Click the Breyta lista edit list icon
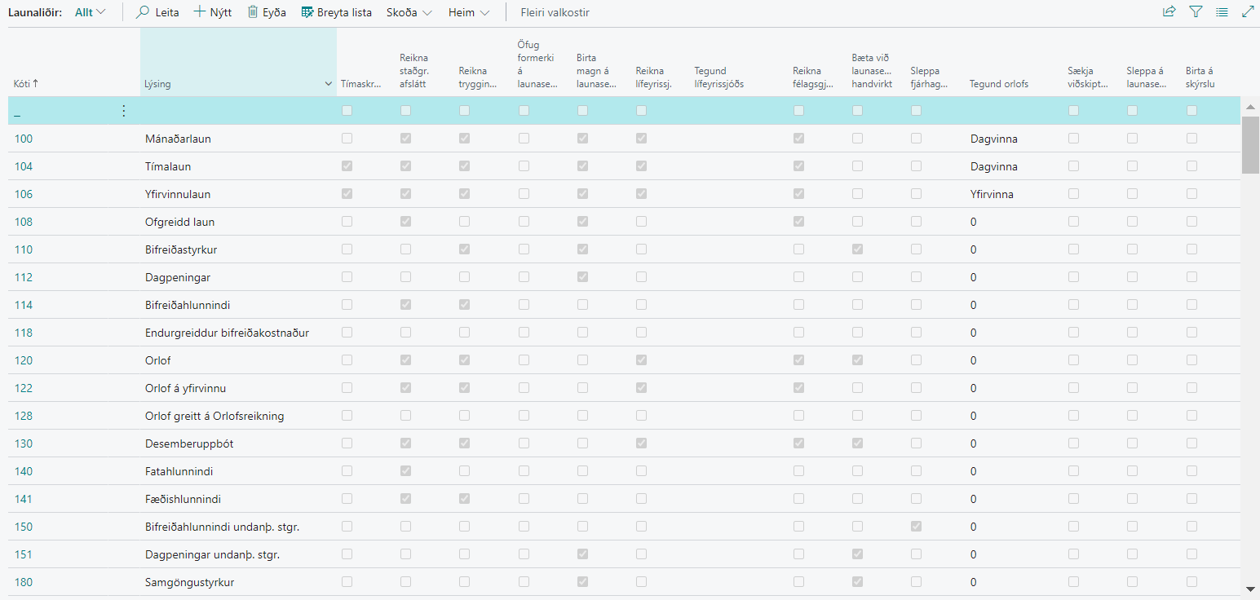 (307, 12)
